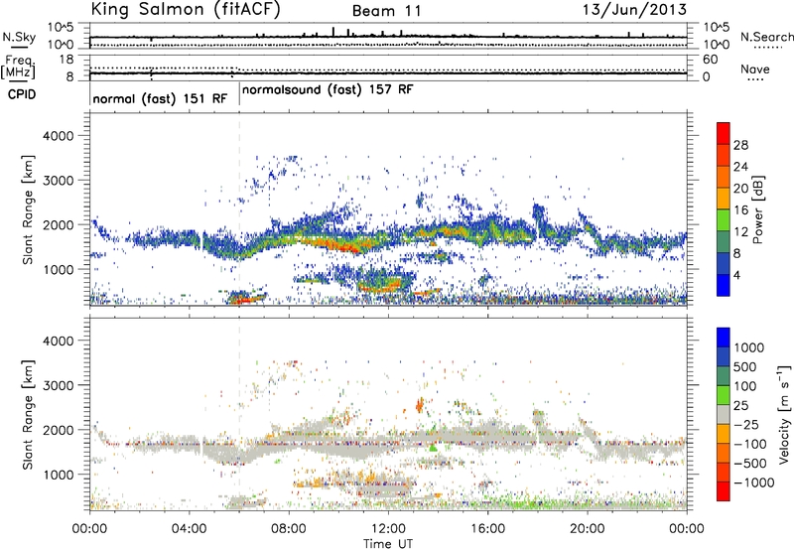This screenshot has height=550, width=794.
Task: Click the "2000" tick of the velocity panel
Action: [x=59, y=430]
